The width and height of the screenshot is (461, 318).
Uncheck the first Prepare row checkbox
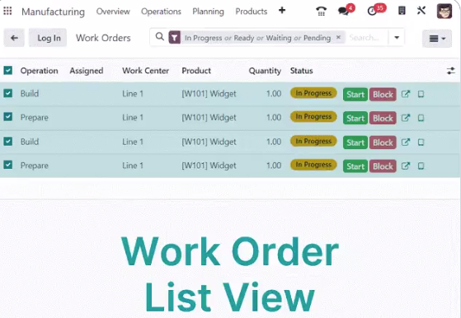coord(8,117)
